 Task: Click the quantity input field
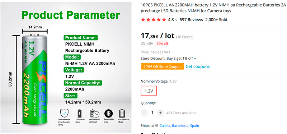click(x=152, y=113)
